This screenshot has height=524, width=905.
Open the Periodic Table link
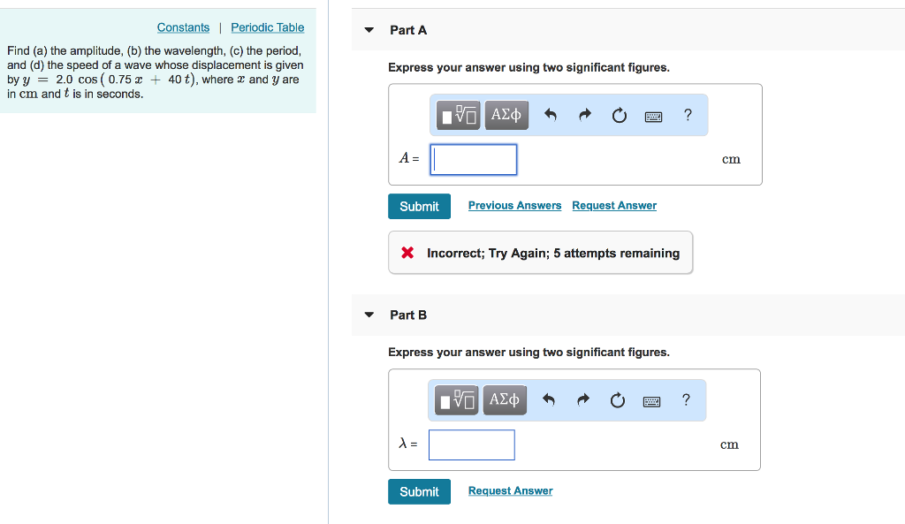(x=267, y=27)
